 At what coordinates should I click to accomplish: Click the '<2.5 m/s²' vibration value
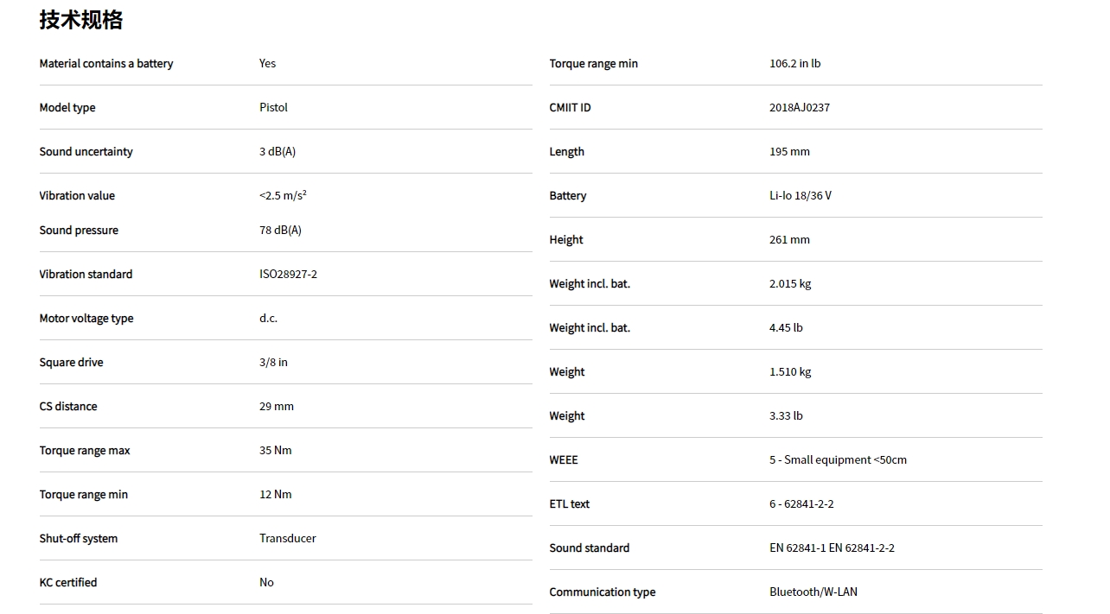283,196
